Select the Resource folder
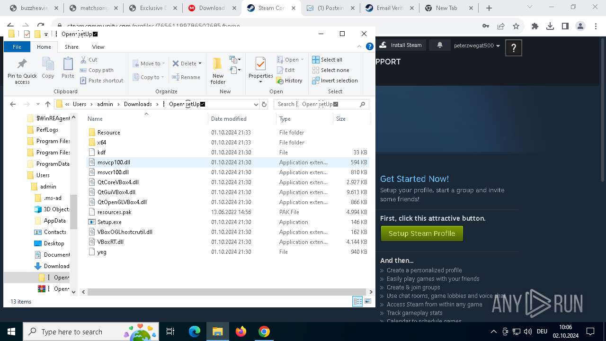The image size is (606, 341). click(x=228, y=133)
